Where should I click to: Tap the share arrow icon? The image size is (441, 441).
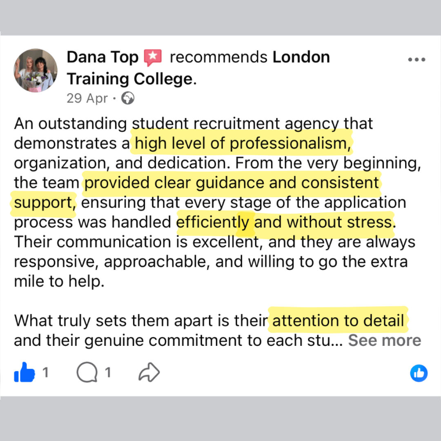click(x=149, y=372)
